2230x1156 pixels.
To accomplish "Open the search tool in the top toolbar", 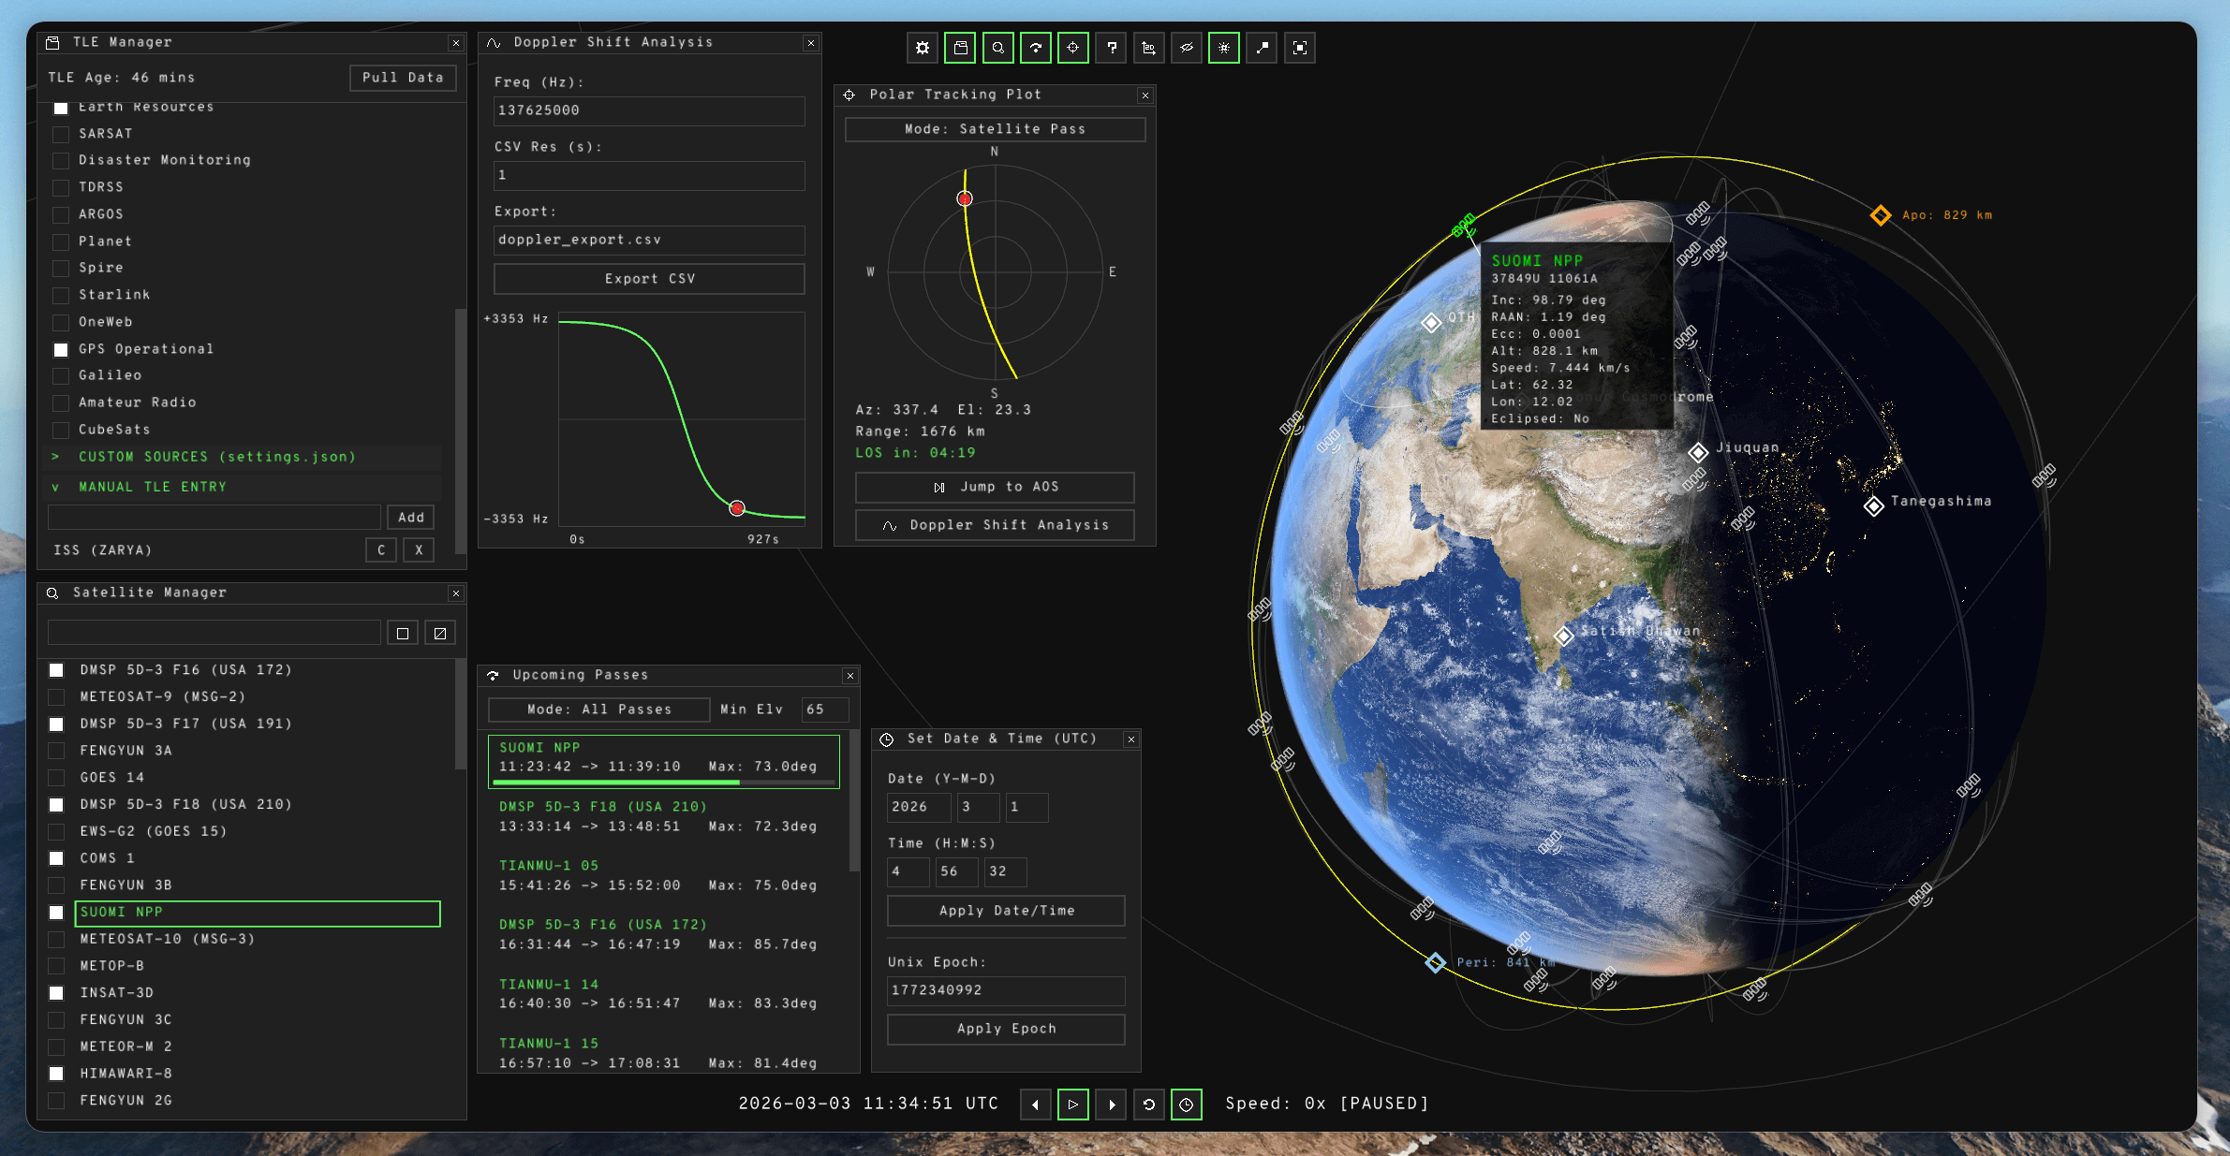I will tap(997, 47).
